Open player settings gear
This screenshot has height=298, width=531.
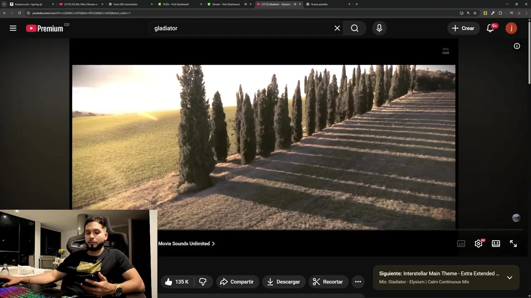[x=478, y=243]
